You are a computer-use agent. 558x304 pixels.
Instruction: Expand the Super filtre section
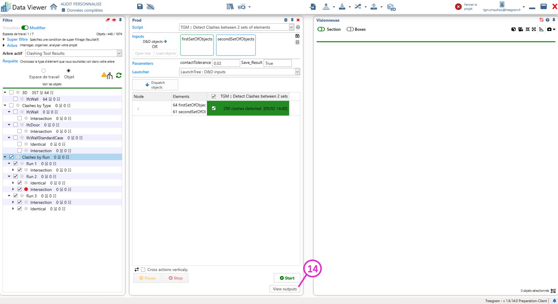coord(4,39)
